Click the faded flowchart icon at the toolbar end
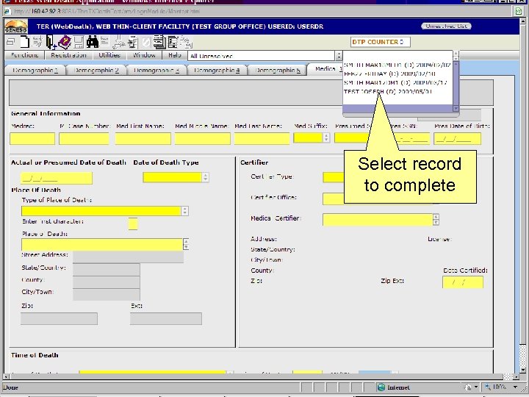Screen dimensions: 529x397 pyautogui.click(x=186, y=43)
